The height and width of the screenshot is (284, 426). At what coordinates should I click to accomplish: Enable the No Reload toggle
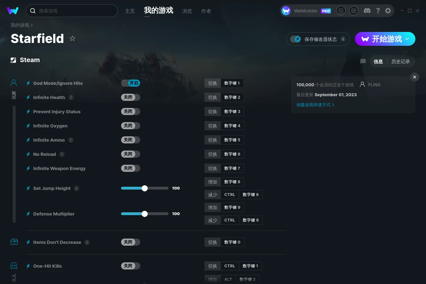pyautogui.click(x=131, y=154)
